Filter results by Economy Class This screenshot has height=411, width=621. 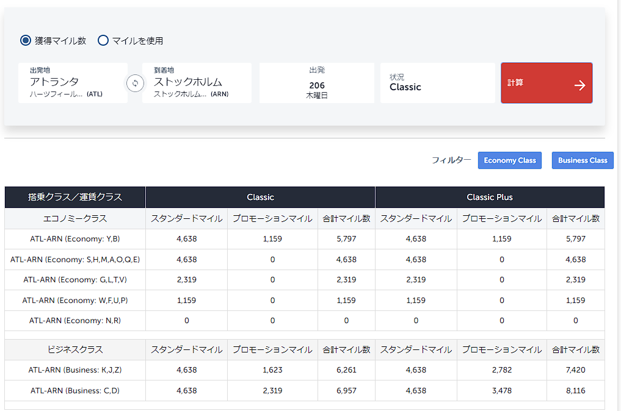tap(509, 160)
